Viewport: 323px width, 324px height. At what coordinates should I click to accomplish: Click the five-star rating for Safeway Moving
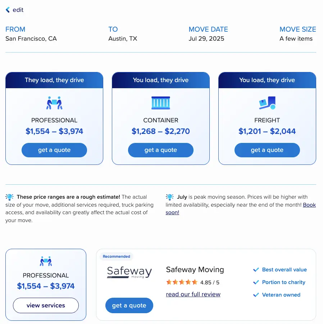[182, 282]
